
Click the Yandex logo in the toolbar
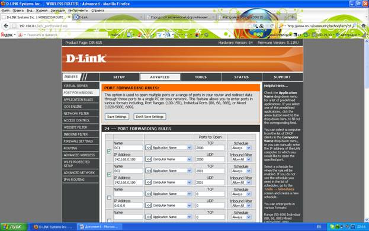(x=7, y=35)
